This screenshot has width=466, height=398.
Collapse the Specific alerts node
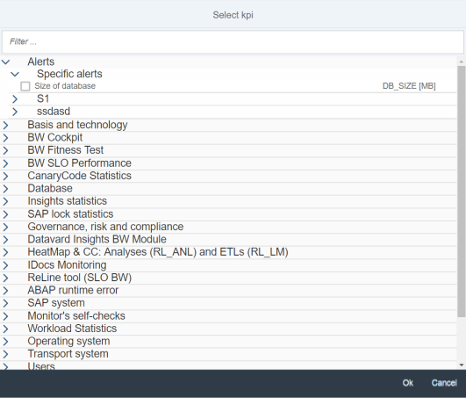[15, 74]
